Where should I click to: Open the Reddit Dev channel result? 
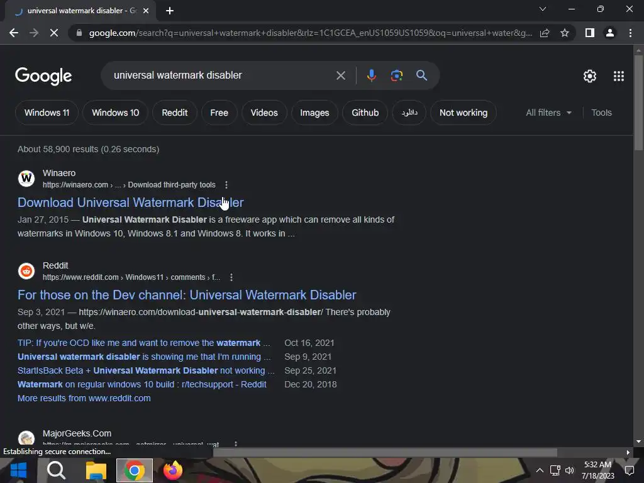pos(187,295)
